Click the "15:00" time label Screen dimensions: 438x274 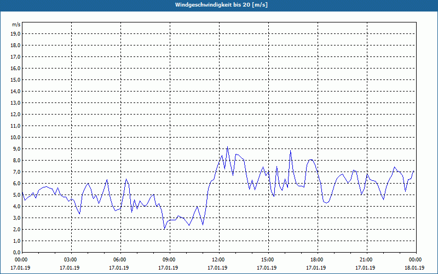[268, 260]
